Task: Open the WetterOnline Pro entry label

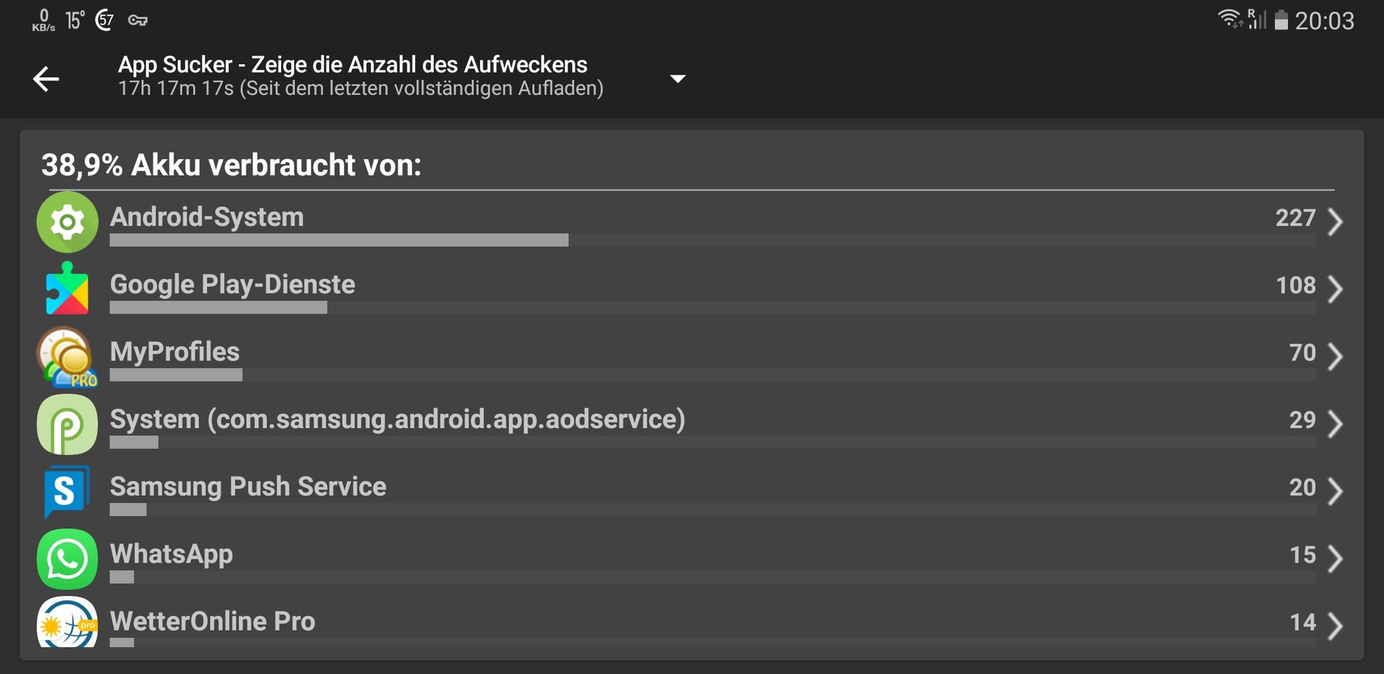Action: (x=213, y=621)
